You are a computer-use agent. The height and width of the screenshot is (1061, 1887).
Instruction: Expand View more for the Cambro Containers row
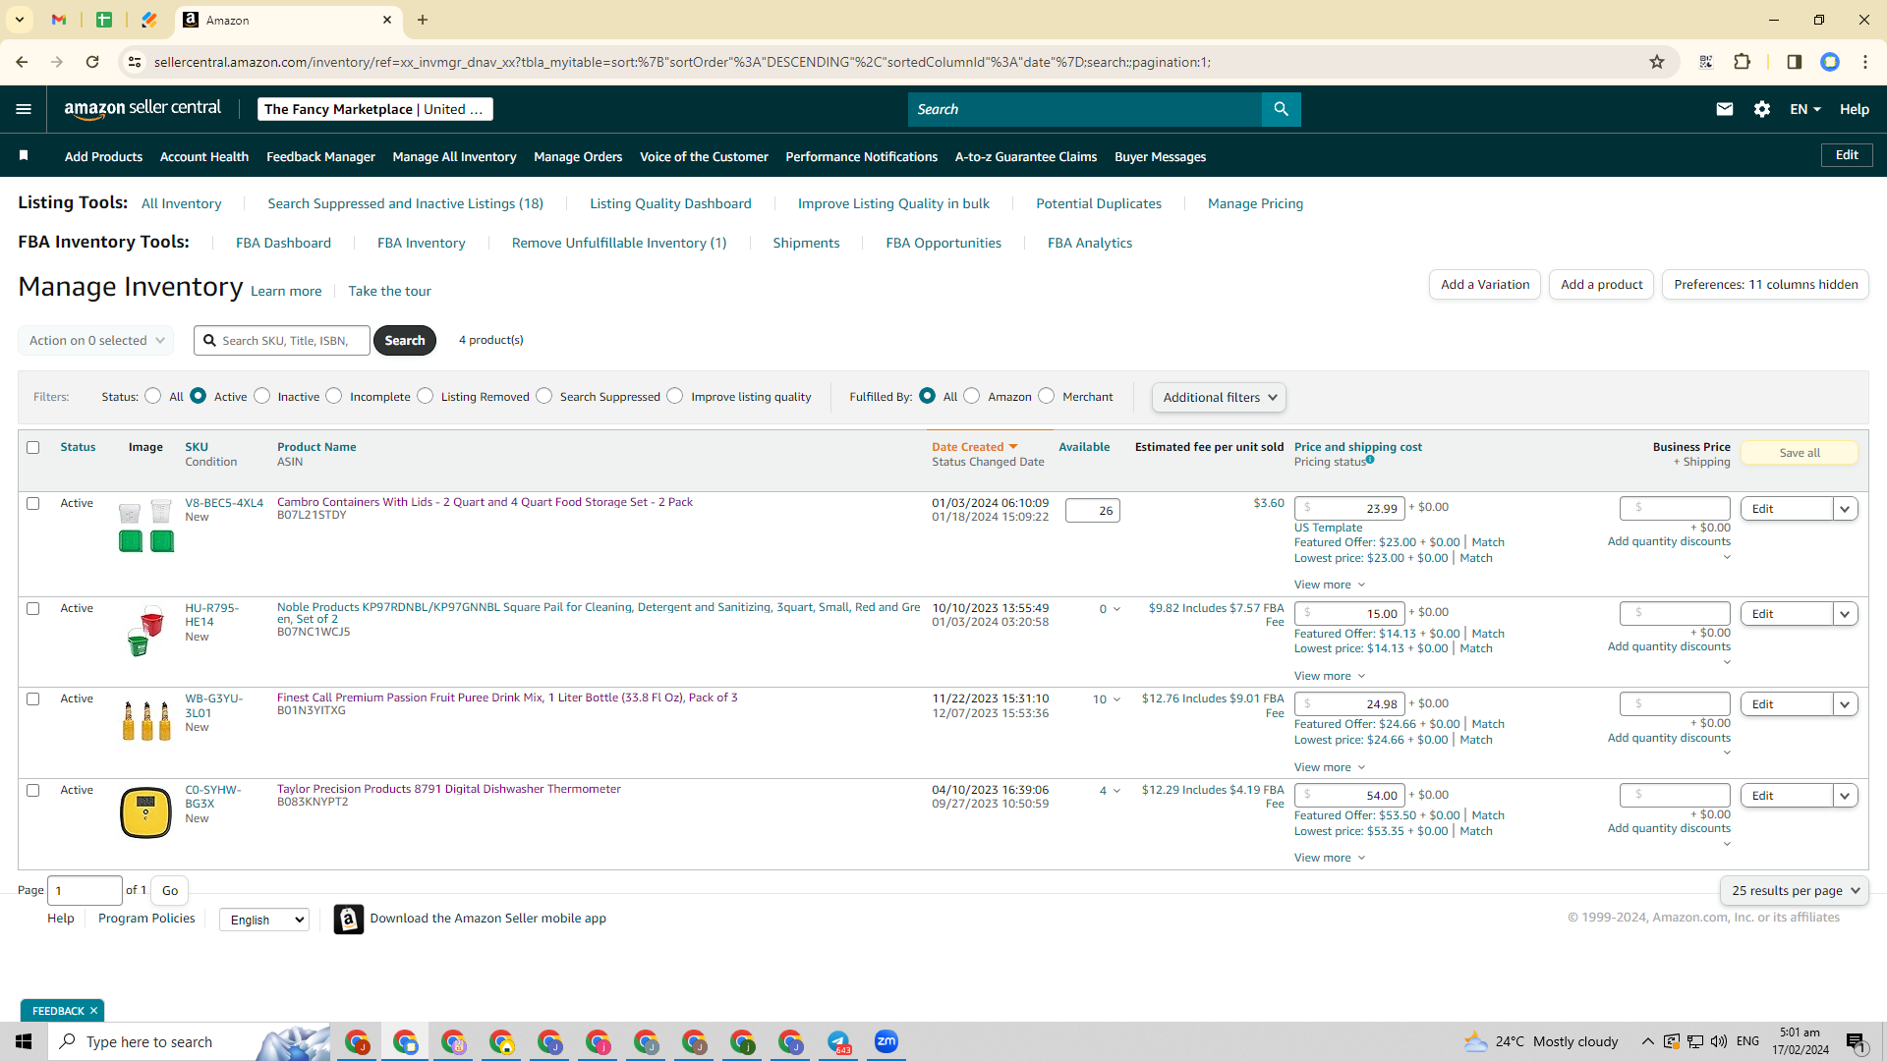tap(1330, 585)
